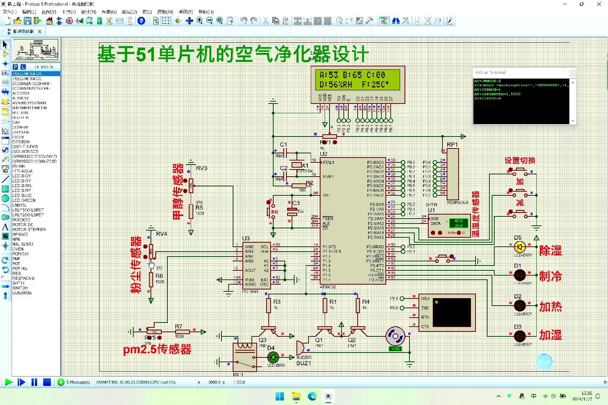Click the Library 'L' button
This screenshot has width=608, height=405.
pos(23,67)
